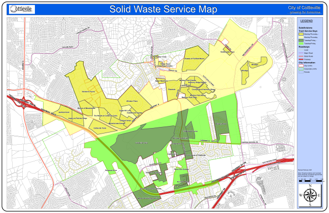Click the 'Manors of Meadowlake' label

86,108
